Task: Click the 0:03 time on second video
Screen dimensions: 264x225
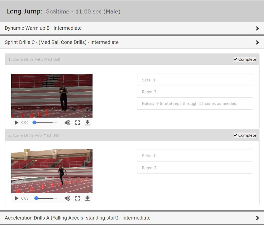Action: pyautogui.click(x=25, y=198)
